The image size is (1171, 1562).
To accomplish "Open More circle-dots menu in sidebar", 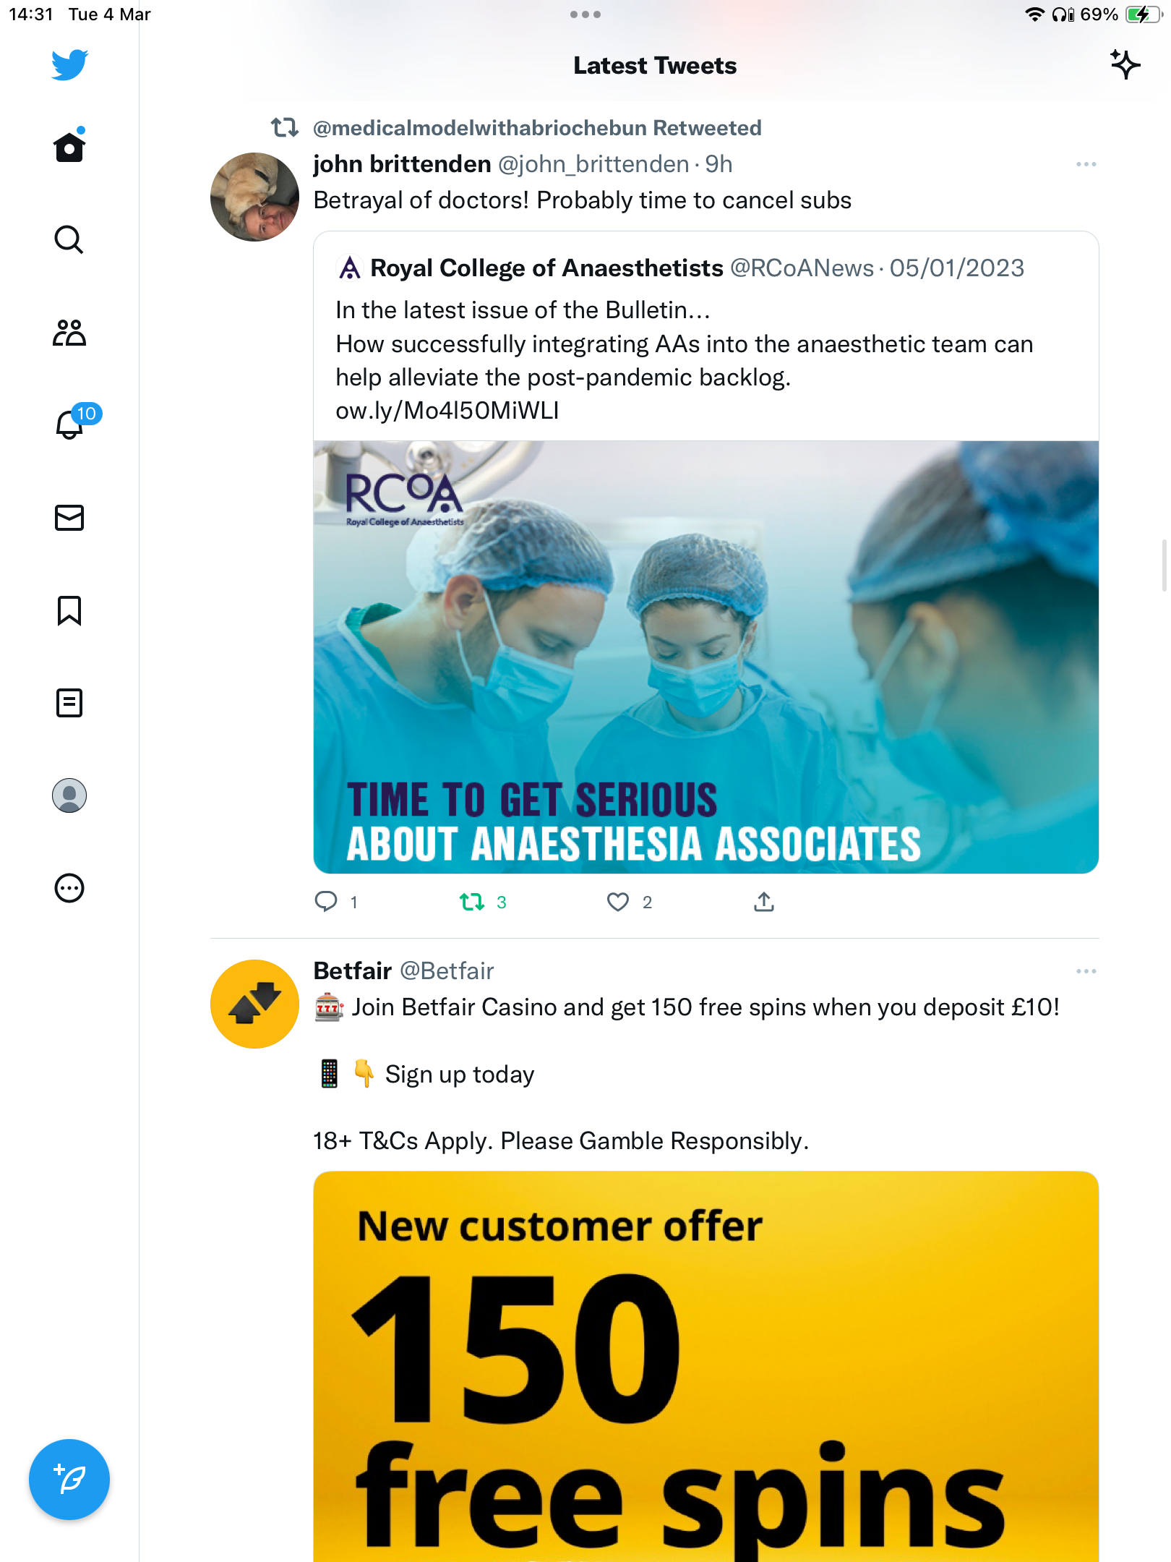I will coord(69,888).
